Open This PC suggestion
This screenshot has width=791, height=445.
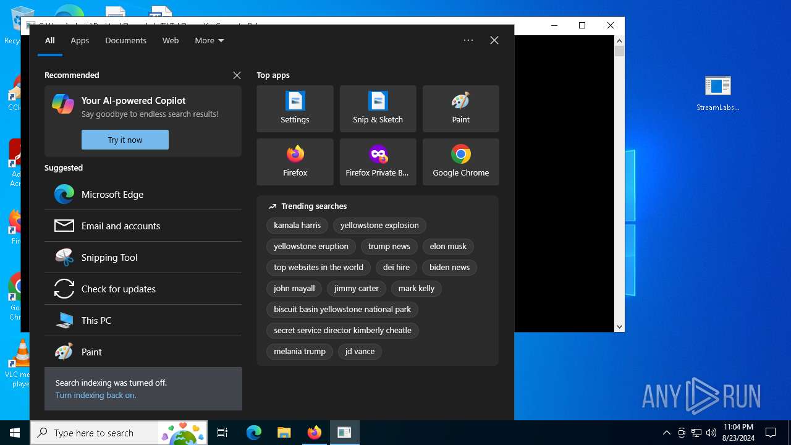(143, 320)
